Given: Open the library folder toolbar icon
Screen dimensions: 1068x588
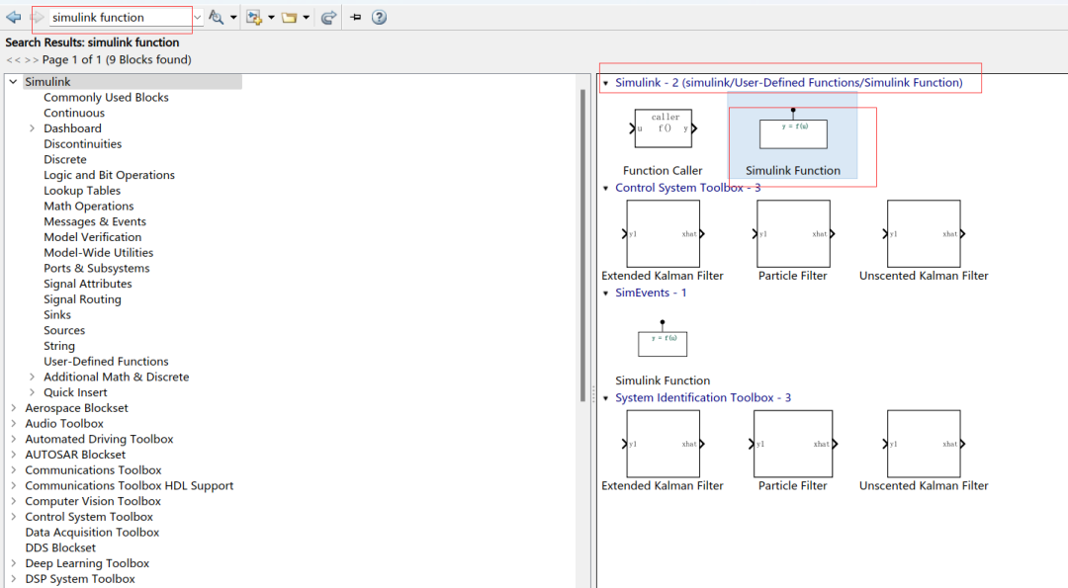Looking at the screenshot, I should point(292,17).
